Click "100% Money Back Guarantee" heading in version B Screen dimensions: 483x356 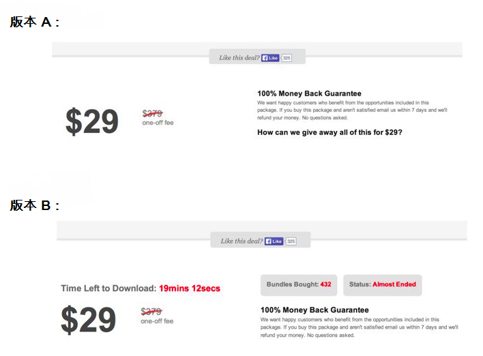click(x=314, y=310)
